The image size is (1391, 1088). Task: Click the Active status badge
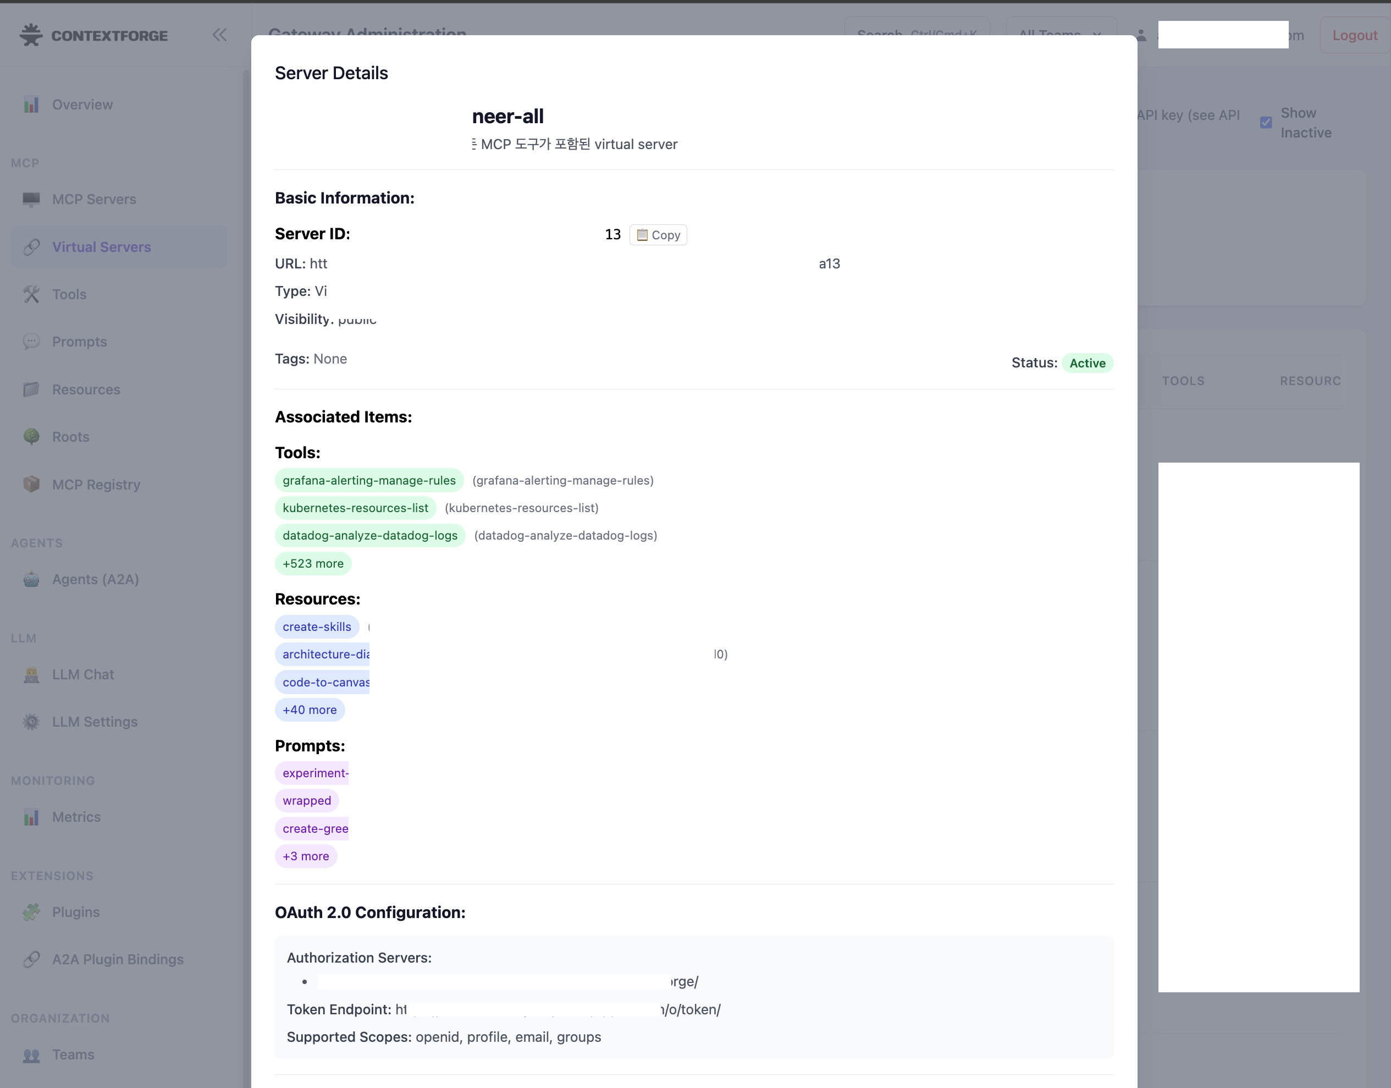tap(1087, 363)
